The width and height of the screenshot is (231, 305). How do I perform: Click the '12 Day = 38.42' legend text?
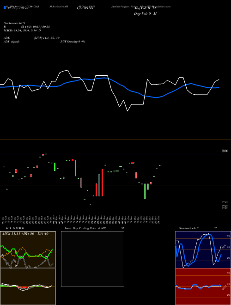coord(18,9)
